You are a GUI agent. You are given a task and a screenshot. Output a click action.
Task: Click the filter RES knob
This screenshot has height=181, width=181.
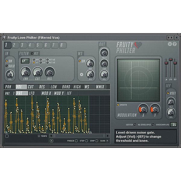(x=50, y=72)
